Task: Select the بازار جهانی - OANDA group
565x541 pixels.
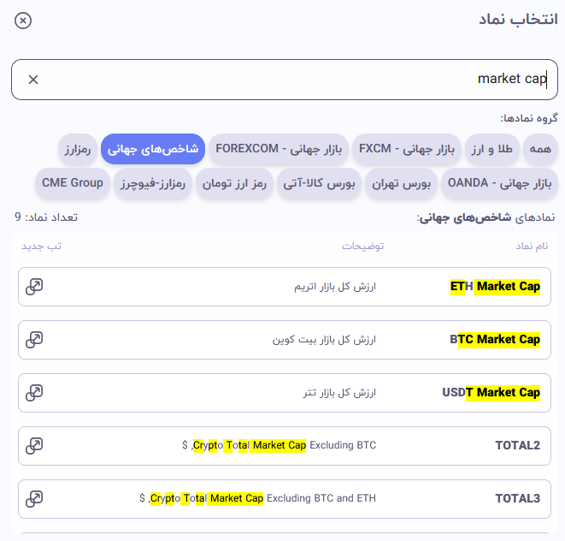Action: coord(499,183)
